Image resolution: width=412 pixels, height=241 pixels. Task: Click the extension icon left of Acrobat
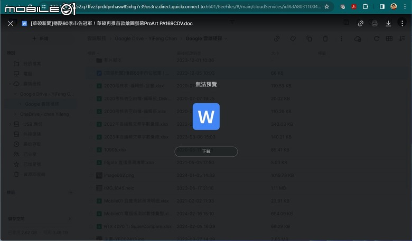(342, 7)
